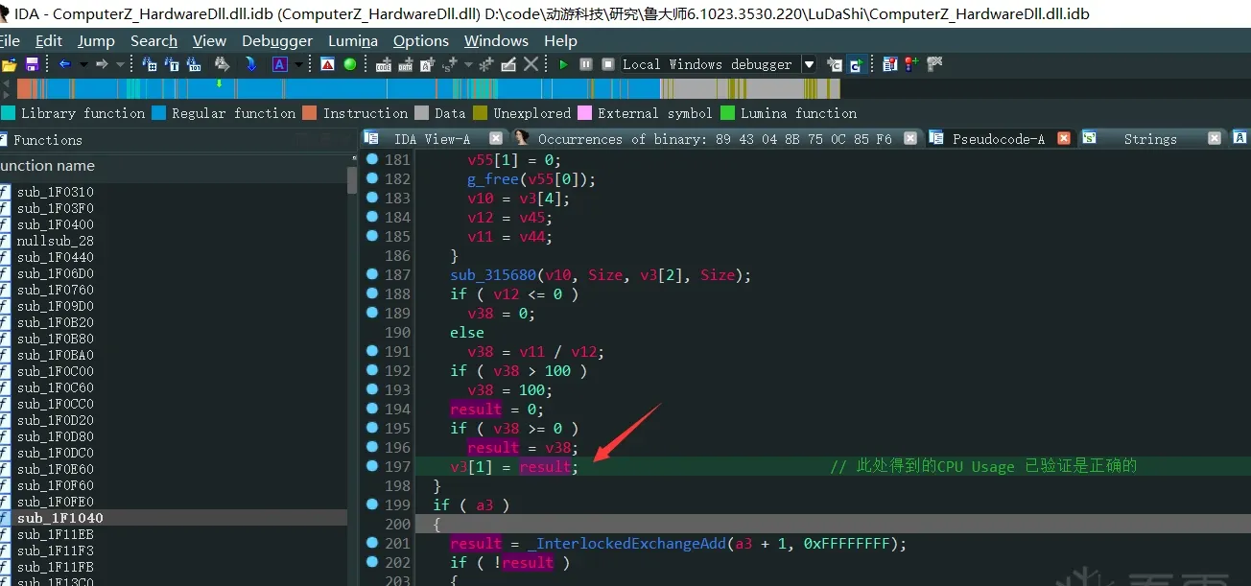Click the binoculars byte sequence search icon
The image size is (1251, 586).
[x=195, y=64]
